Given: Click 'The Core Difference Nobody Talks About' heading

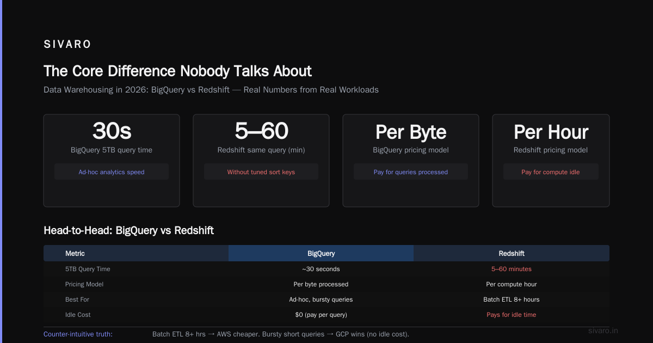Looking at the screenshot, I should (x=177, y=71).
